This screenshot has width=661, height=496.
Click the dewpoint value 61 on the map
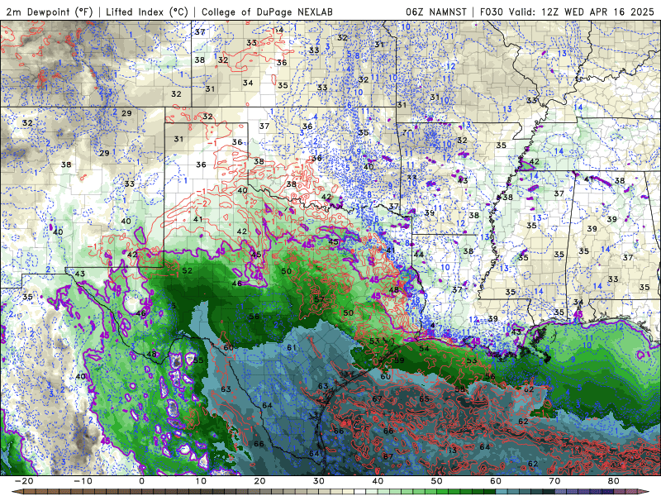pos(292,347)
